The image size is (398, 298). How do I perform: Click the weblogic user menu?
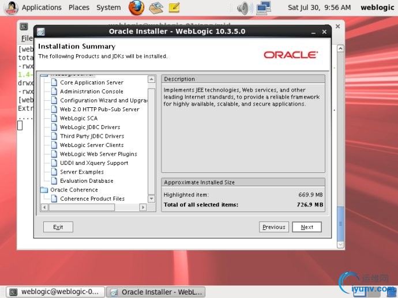377,7
